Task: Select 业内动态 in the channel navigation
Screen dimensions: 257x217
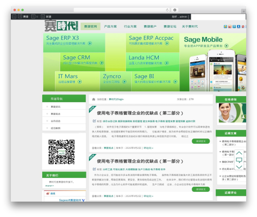Action: 56,121
